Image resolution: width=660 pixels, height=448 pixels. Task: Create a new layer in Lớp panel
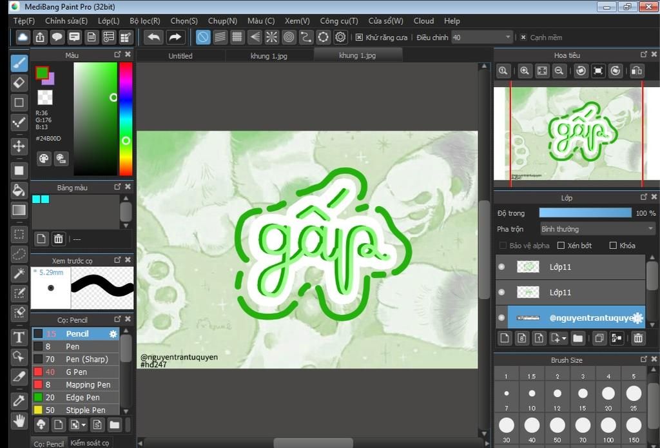[505, 338]
